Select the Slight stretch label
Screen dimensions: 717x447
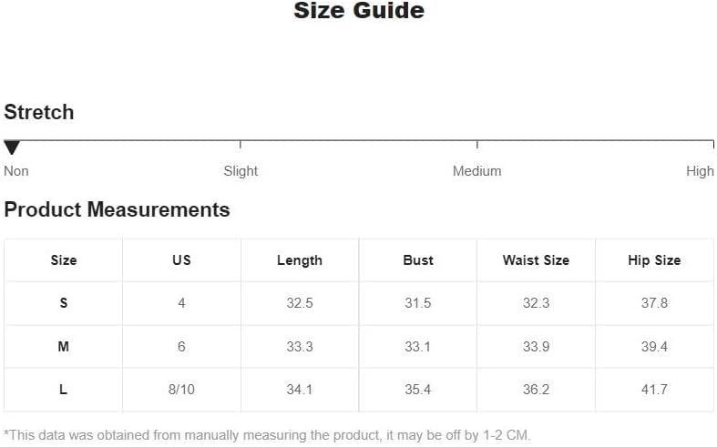tap(241, 171)
